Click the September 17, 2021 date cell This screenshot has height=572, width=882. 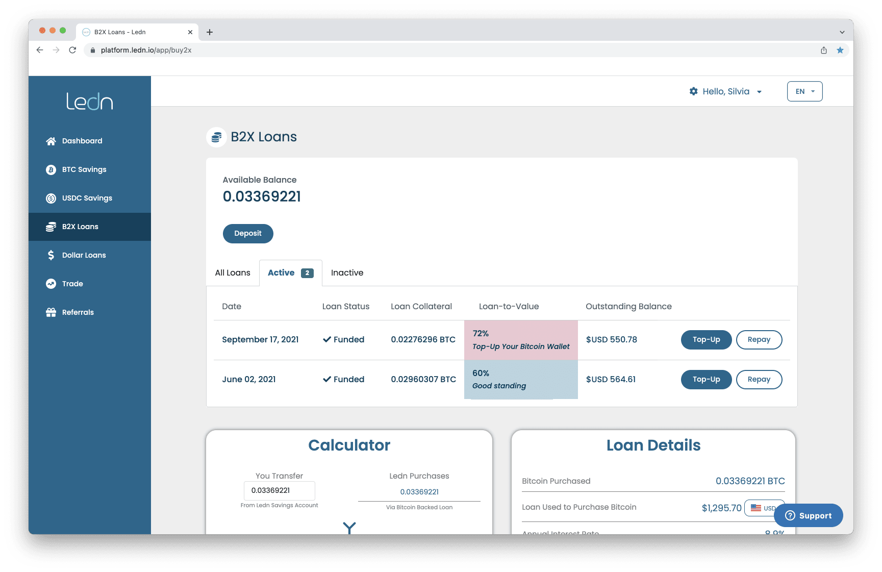click(260, 340)
